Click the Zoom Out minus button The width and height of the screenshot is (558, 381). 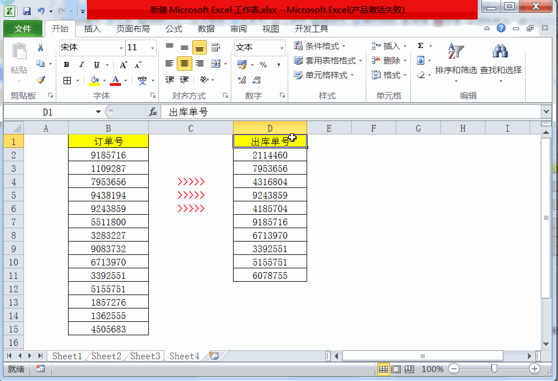(x=453, y=369)
